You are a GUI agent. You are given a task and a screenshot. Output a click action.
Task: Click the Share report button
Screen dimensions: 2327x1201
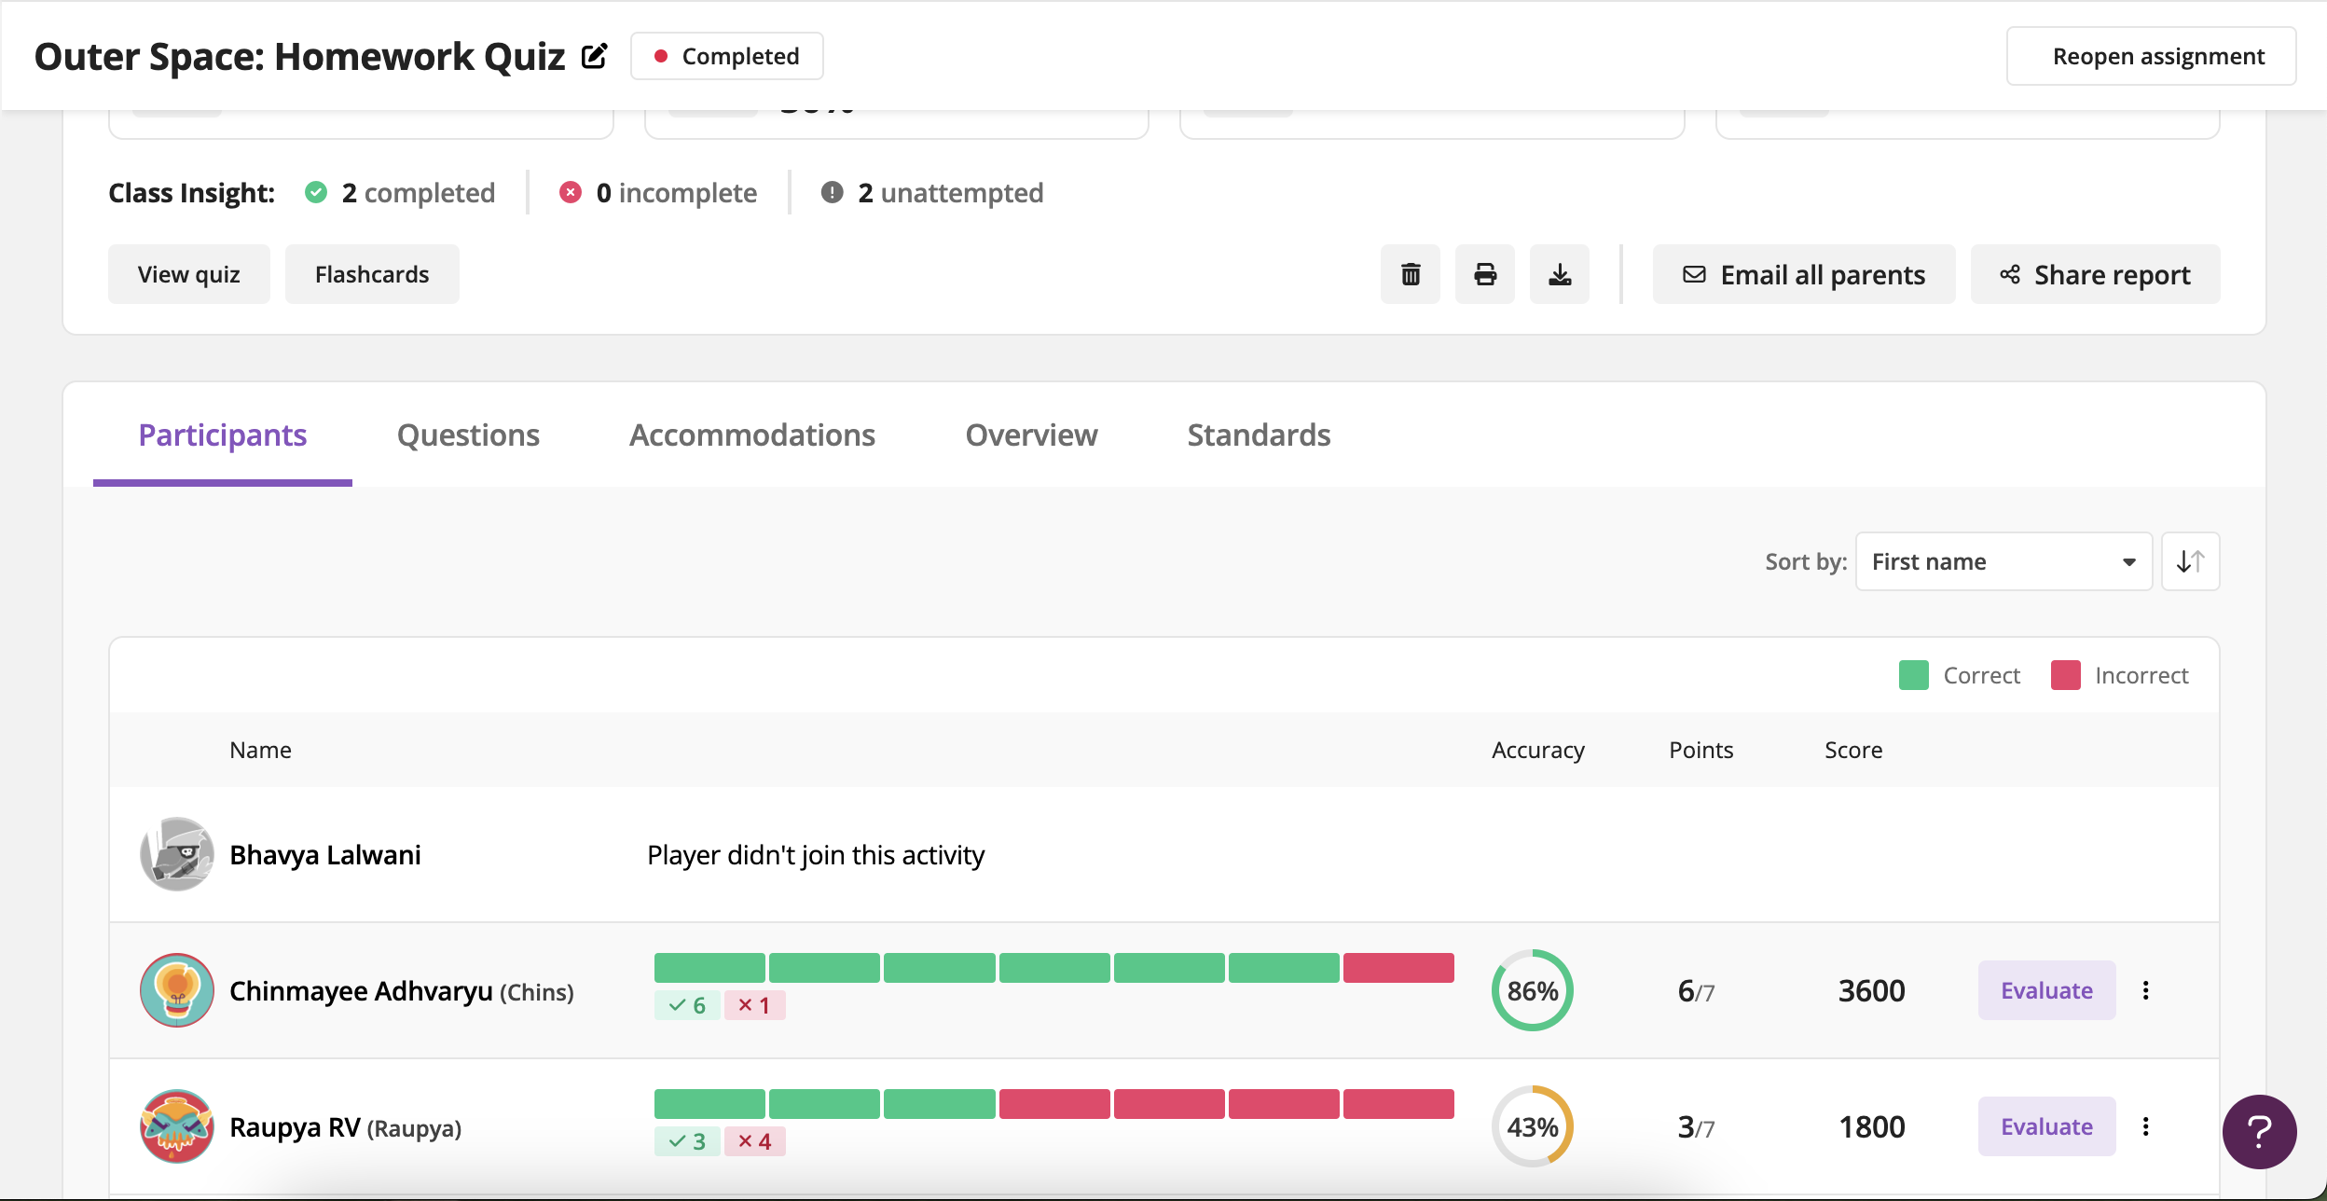click(2095, 274)
